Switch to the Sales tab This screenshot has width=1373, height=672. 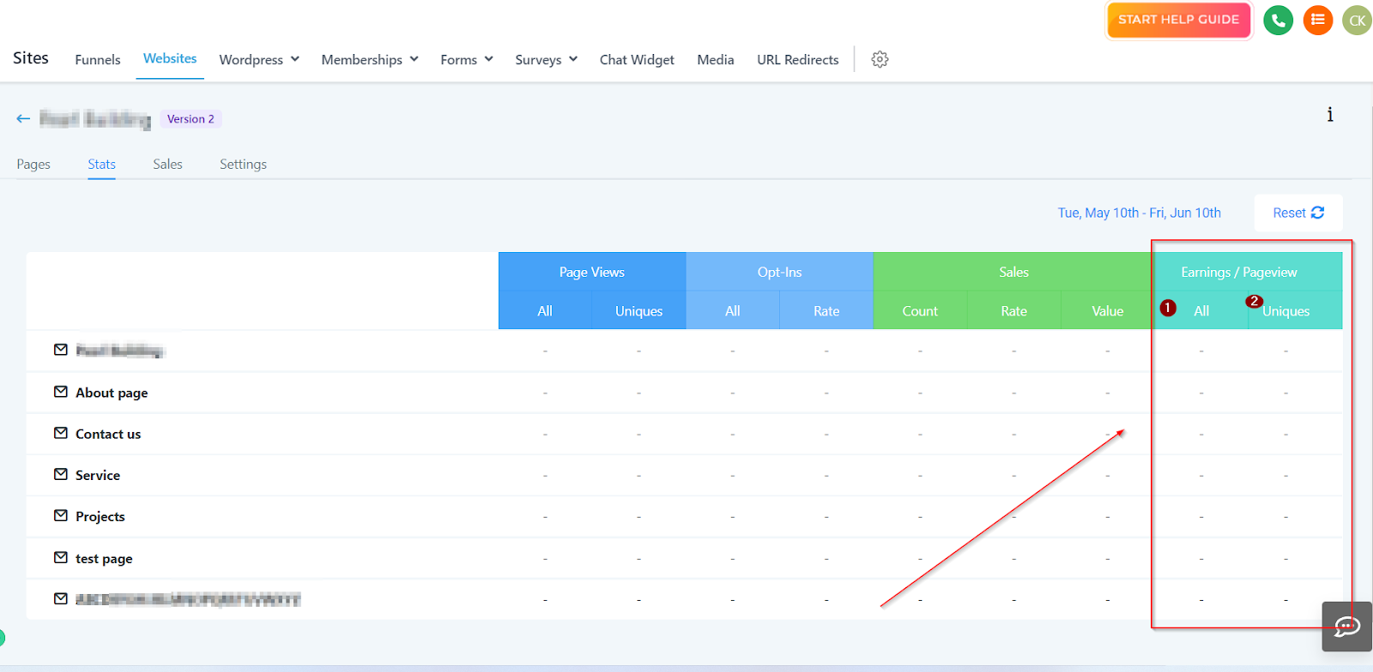(x=167, y=164)
